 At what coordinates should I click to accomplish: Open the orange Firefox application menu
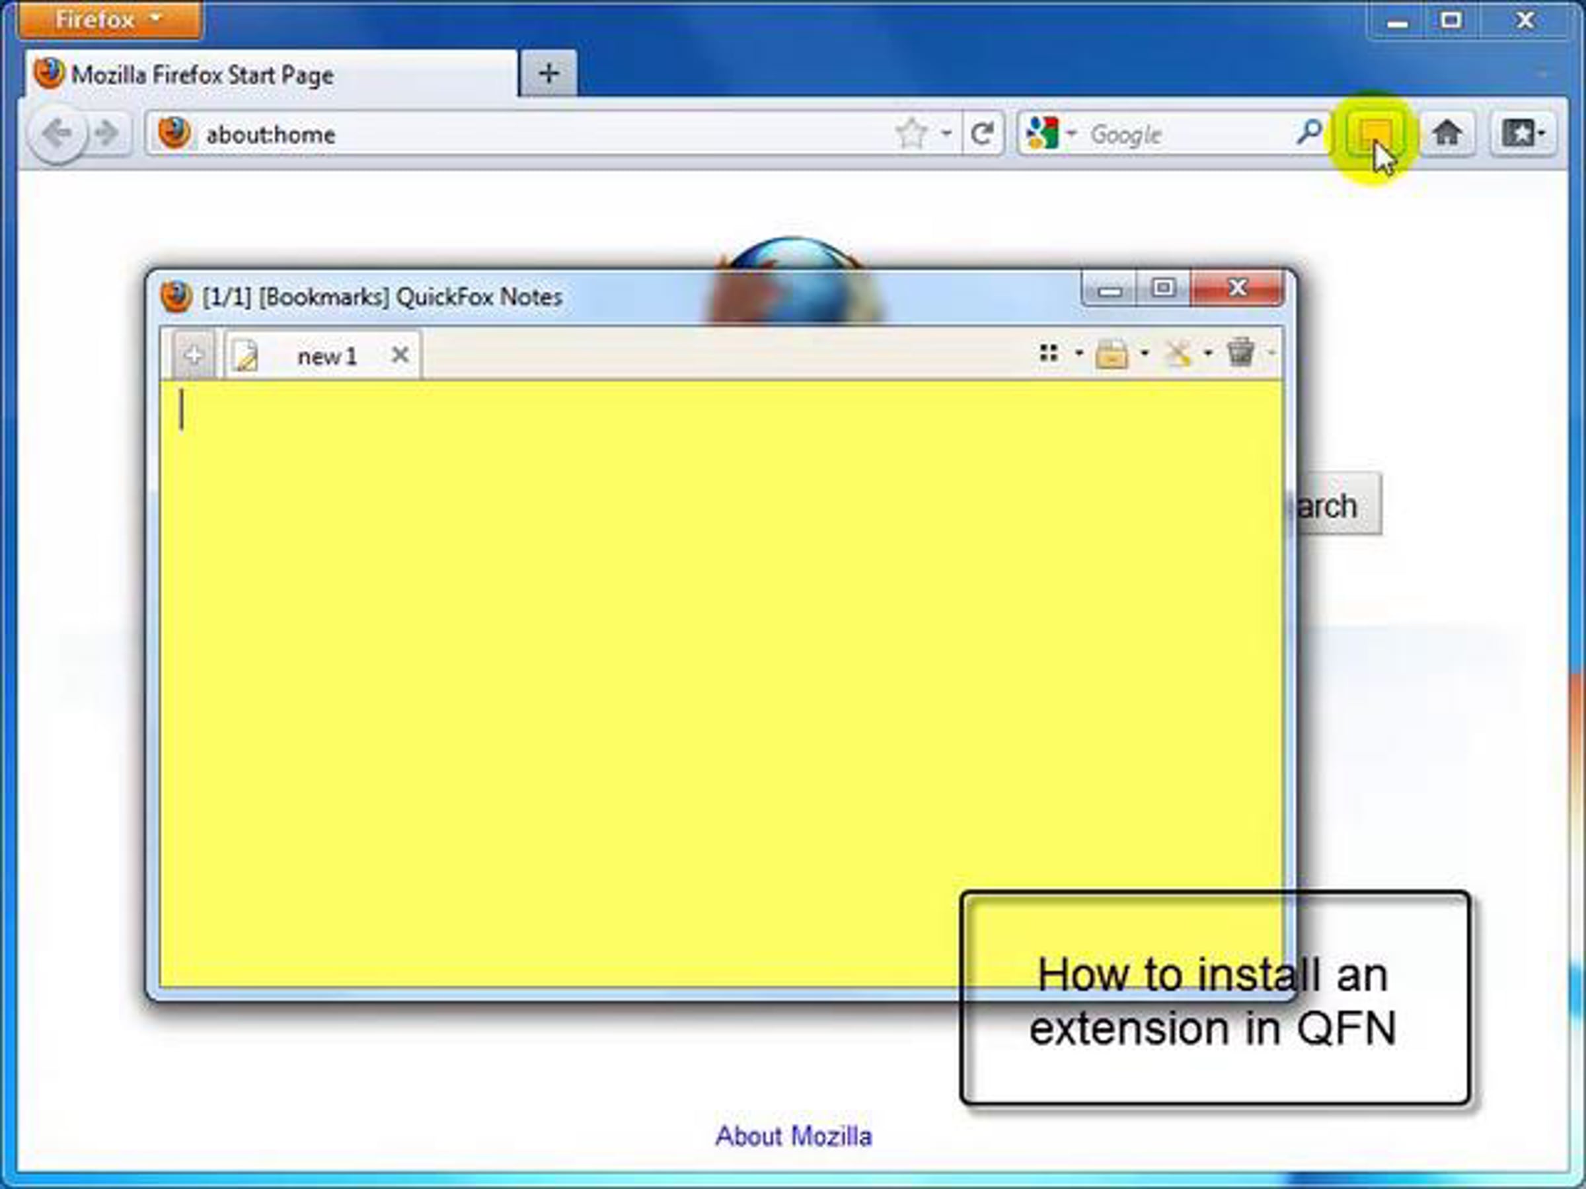click(110, 19)
